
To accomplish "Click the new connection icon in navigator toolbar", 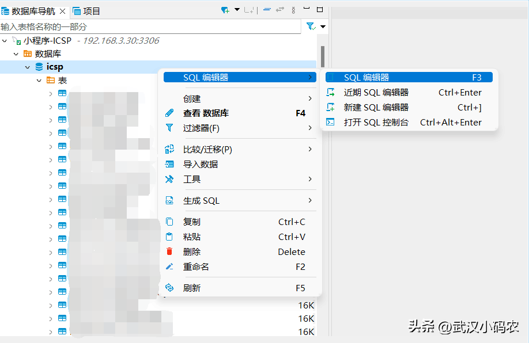I will (225, 10).
